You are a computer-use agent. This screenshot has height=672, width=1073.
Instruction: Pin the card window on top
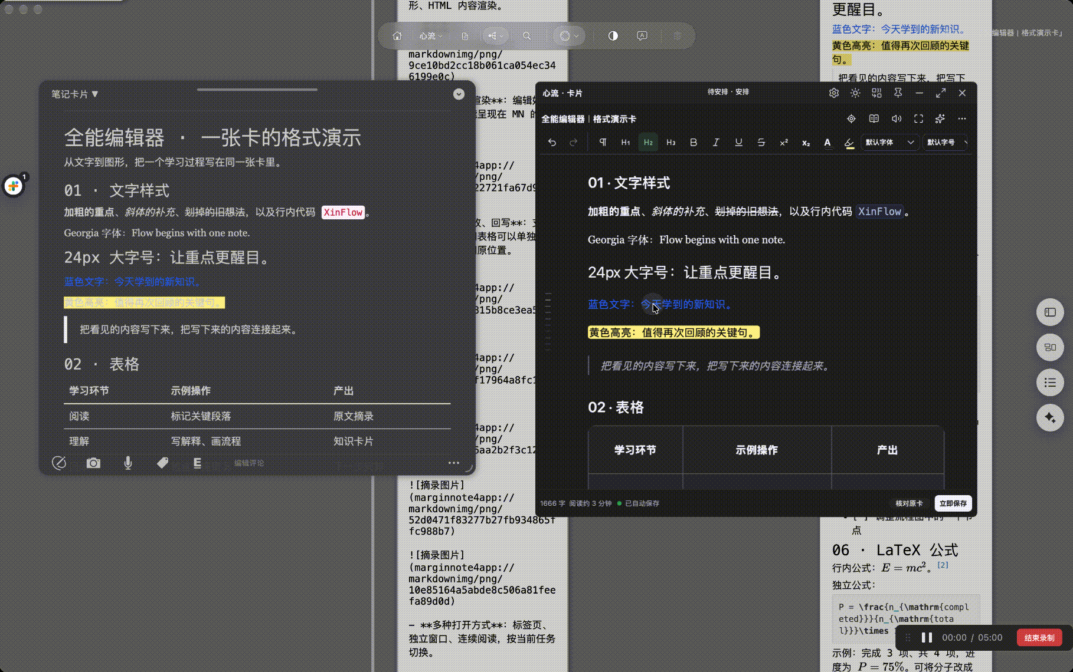[x=898, y=93]
